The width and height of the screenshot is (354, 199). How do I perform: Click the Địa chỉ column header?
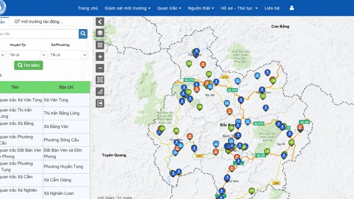tap(67, 87)
